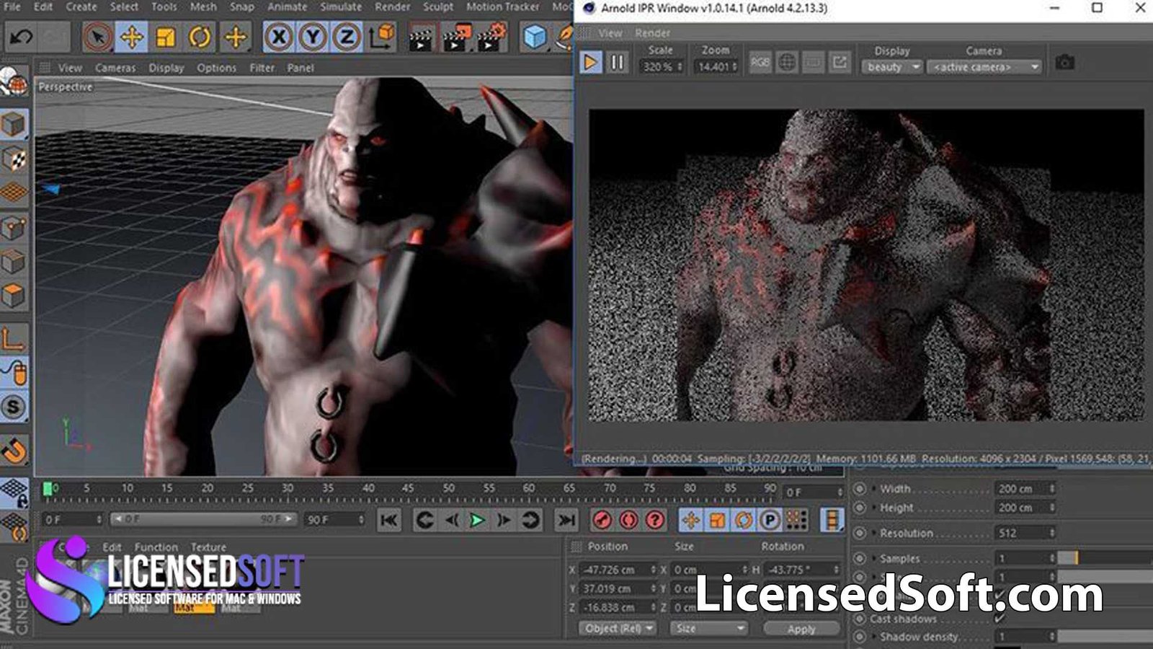This screenshot has width=1153, height=649.
Task: Open the Mesh menu
Action: coord(203,6)
